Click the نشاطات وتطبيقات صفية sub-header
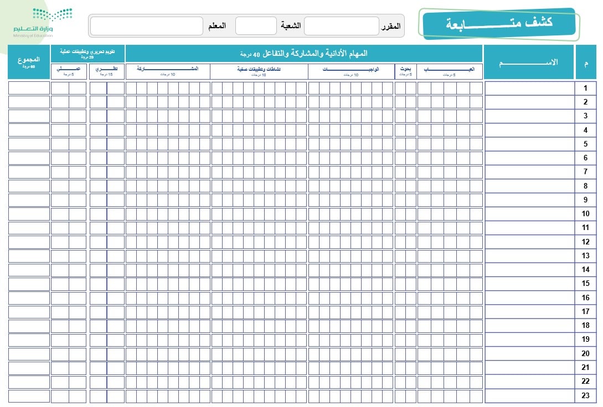The height and width of the screenshot is (407, 603). tap(259, 71)
